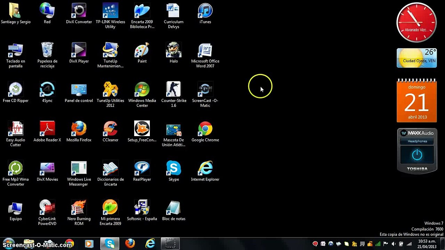
Task: Open Windows Media Player in the taskbar
Action: click(89, 244)
